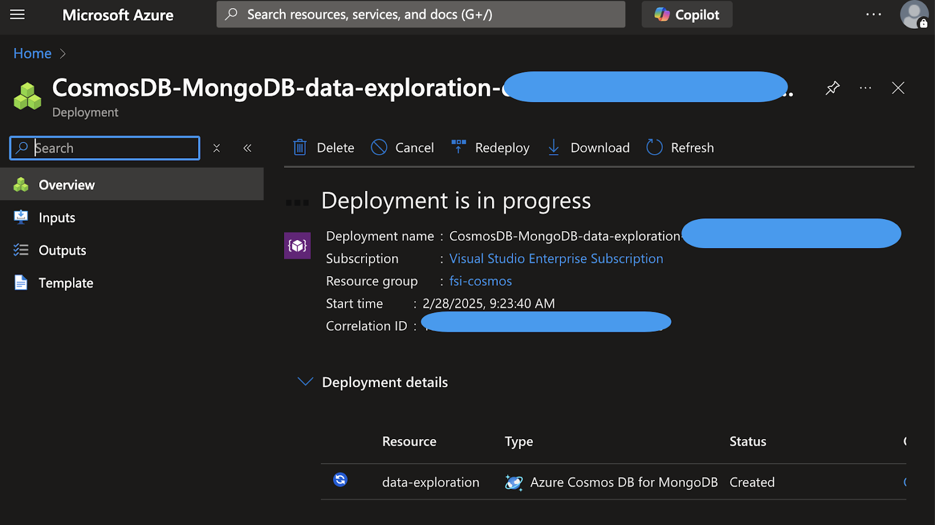Screen dimensions: 935x525
Task: Go to Home breadcrumb
Action: pyautogui.click(x=33, y=53)
